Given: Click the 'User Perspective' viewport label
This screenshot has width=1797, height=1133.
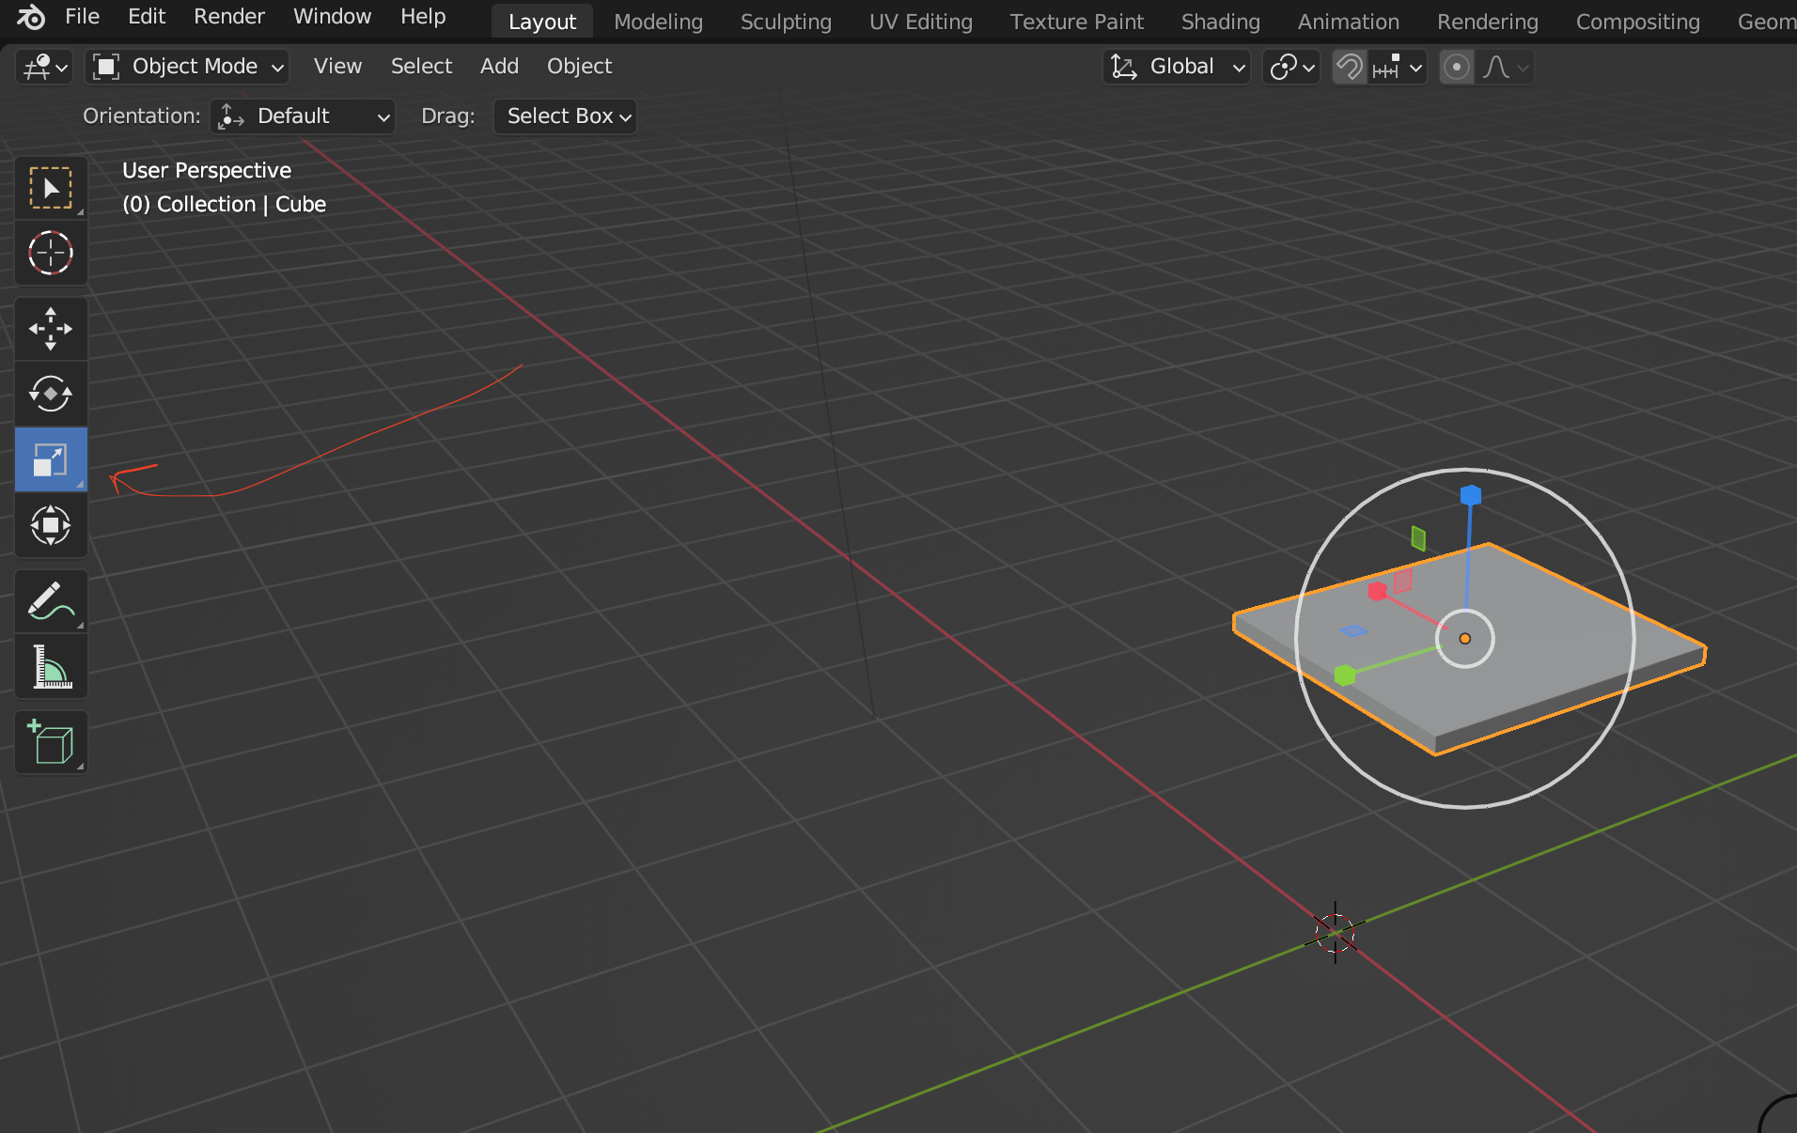Looking at the screenshot, I should tap(207, 170).
